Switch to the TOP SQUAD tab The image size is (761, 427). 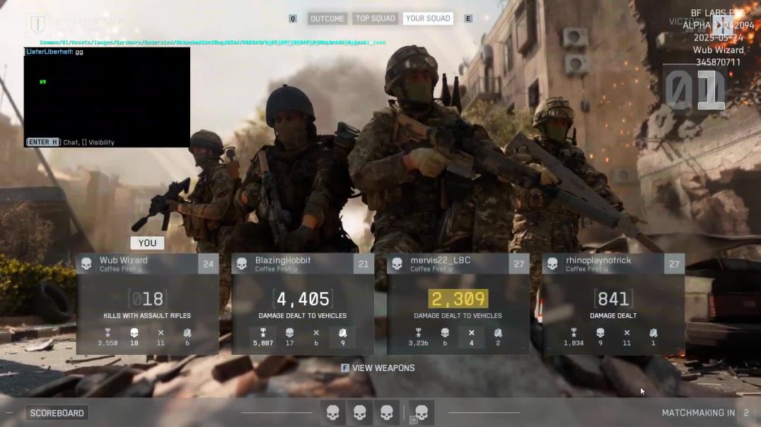(375, 18)
